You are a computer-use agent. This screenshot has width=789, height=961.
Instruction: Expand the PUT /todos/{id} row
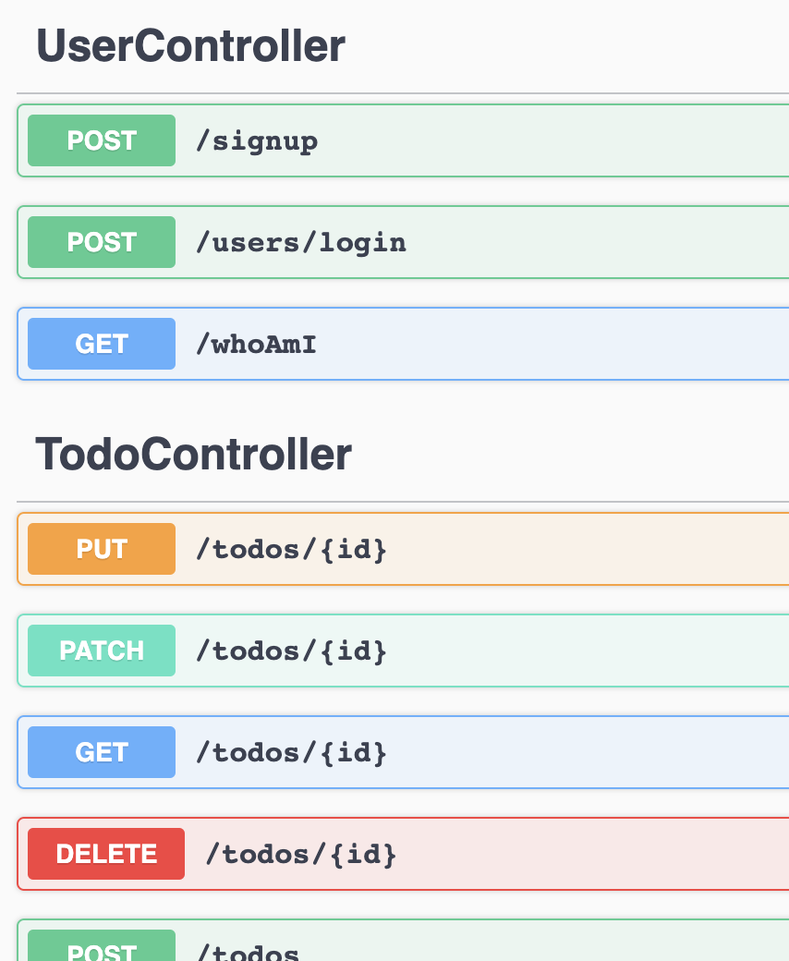click(x=403, y=549)
